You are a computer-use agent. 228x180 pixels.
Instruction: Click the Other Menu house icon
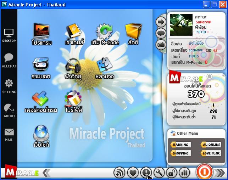[173, 133]
